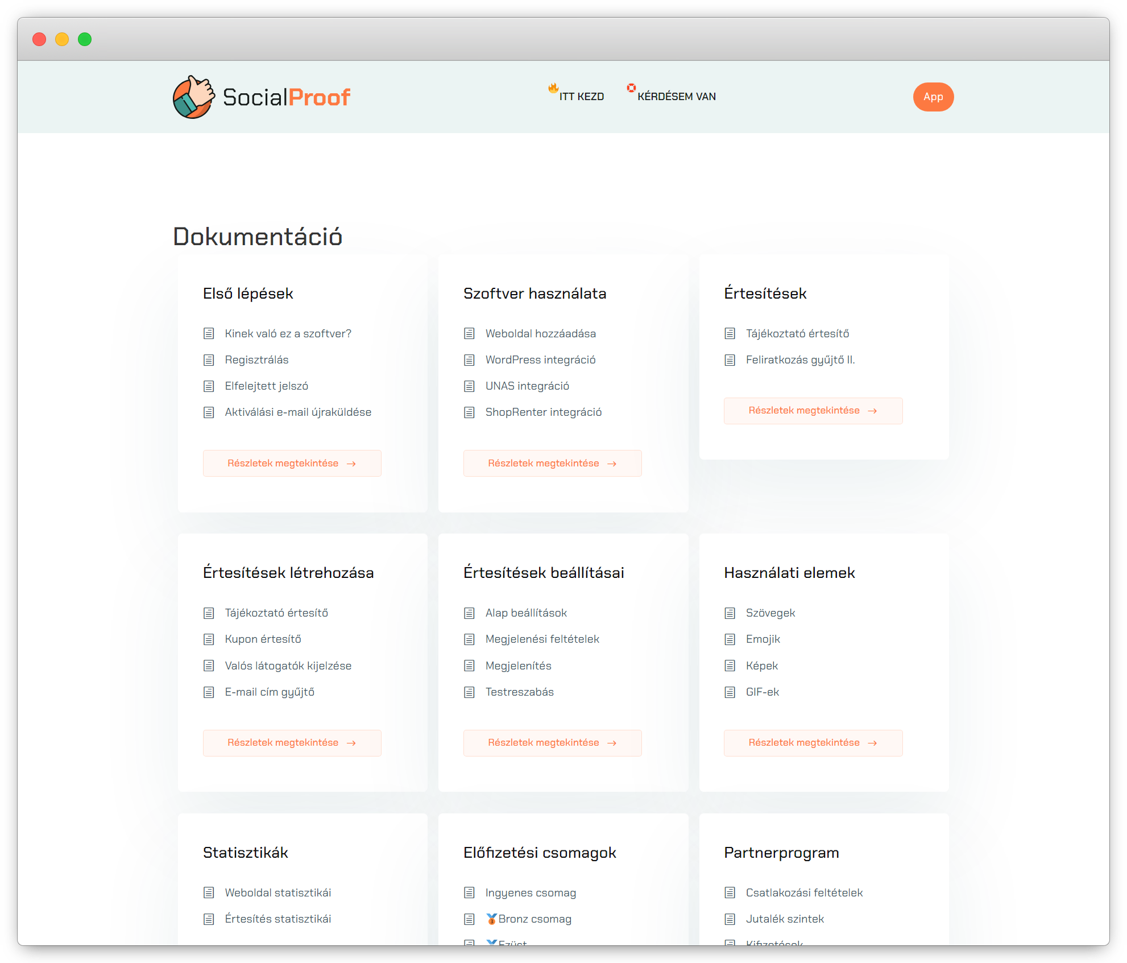The image size is (1127, 963).
Task: Open the KÉRDÉSEM VAN menu item
Action: click(677, 96)
